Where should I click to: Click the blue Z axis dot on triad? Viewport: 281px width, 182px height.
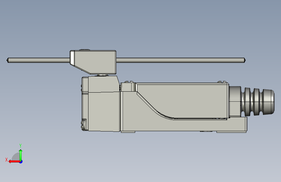pyautogui.click(x=21, y=162)
